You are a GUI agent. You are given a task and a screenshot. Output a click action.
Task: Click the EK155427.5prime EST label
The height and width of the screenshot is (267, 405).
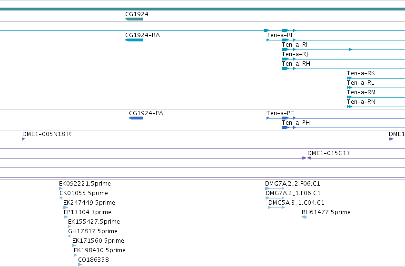click(94, 222)
